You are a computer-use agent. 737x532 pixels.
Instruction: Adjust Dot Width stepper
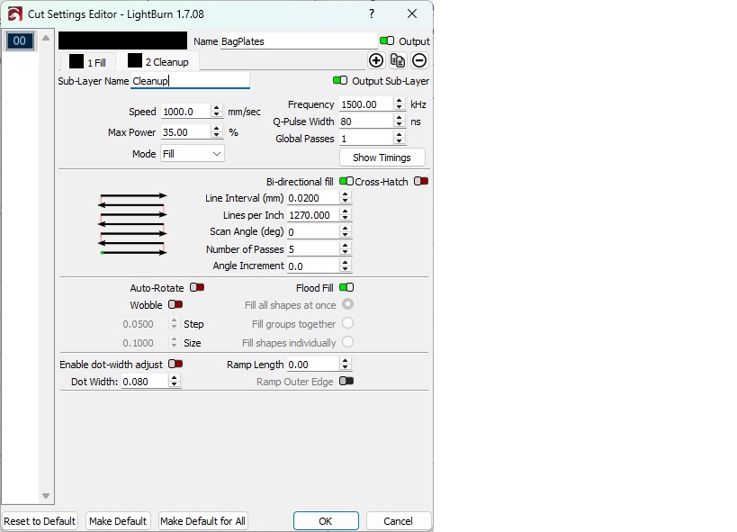pos(174,381)
